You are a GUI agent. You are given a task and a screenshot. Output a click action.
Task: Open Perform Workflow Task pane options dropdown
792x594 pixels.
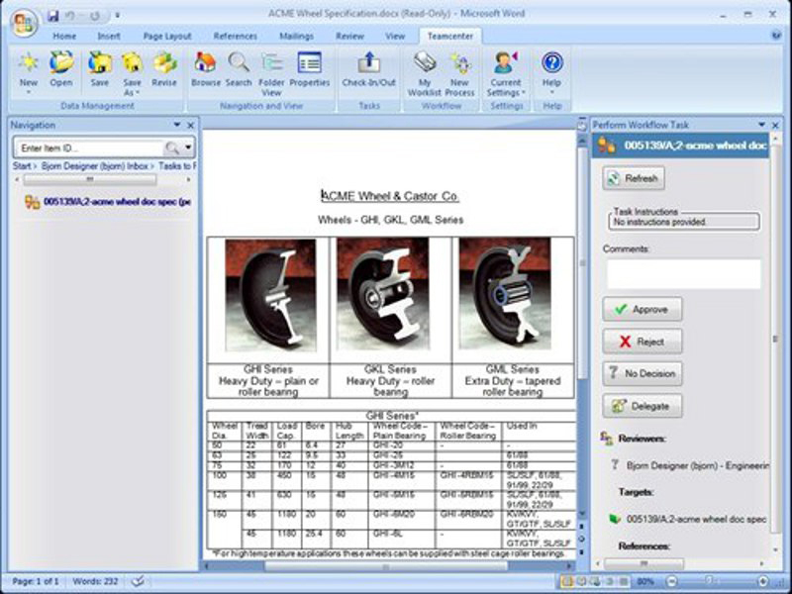[762, 125]
